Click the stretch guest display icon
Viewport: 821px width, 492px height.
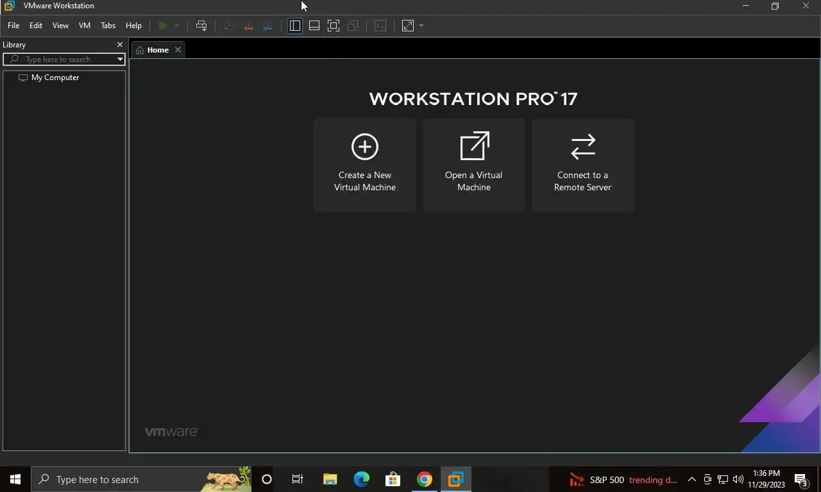click(x=408, y=26)
